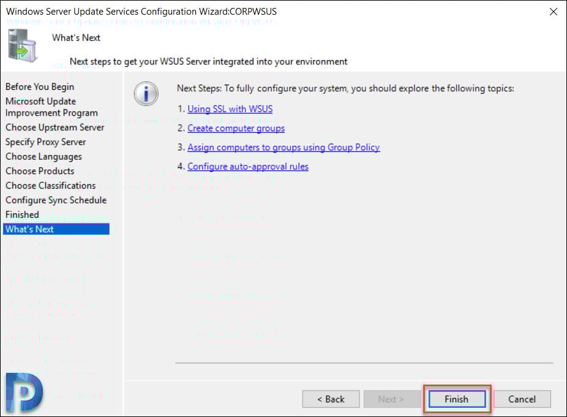Click the wizard title bar text
Screen dimensions: 567x417
(141, 12)
